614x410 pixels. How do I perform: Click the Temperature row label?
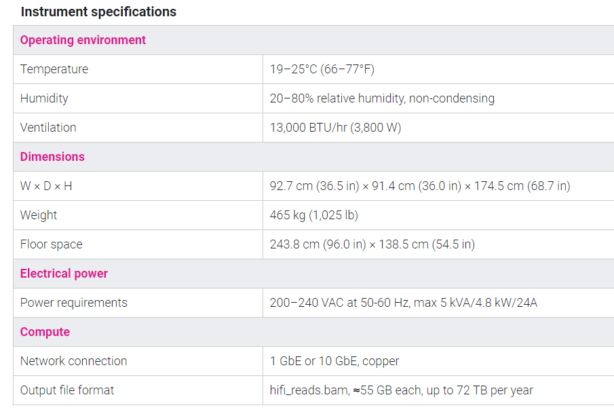[54, 69]
